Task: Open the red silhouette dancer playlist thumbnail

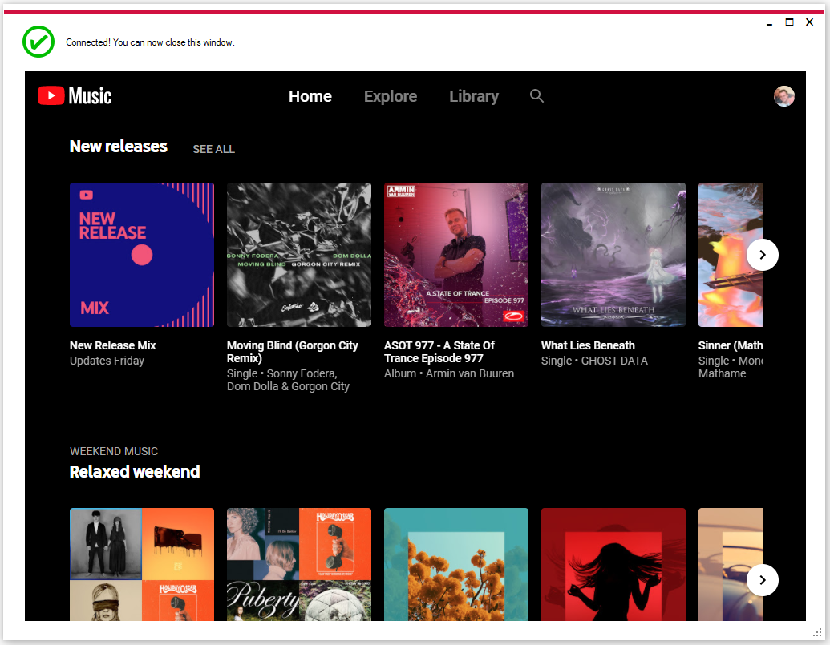Action: click(613, 565)
